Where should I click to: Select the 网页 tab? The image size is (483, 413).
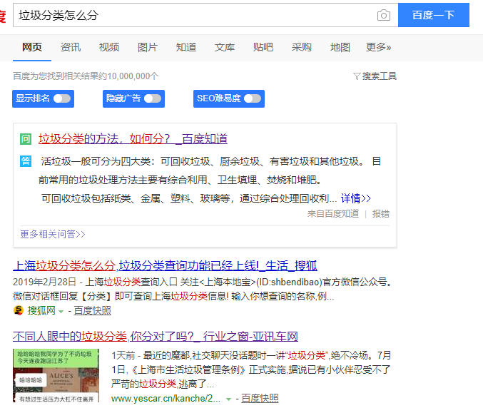[32, 47]
